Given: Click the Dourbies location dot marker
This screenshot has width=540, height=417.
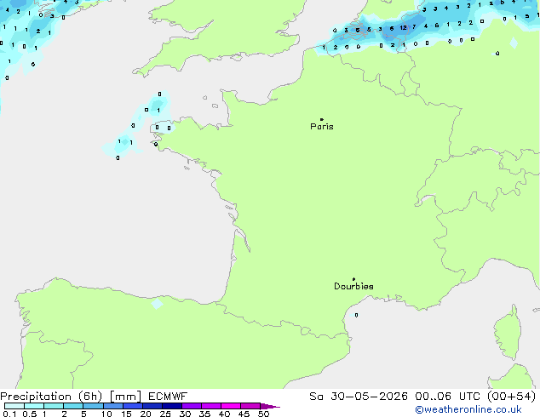Looking at the screenshot, I should click(x=353, y=279).
